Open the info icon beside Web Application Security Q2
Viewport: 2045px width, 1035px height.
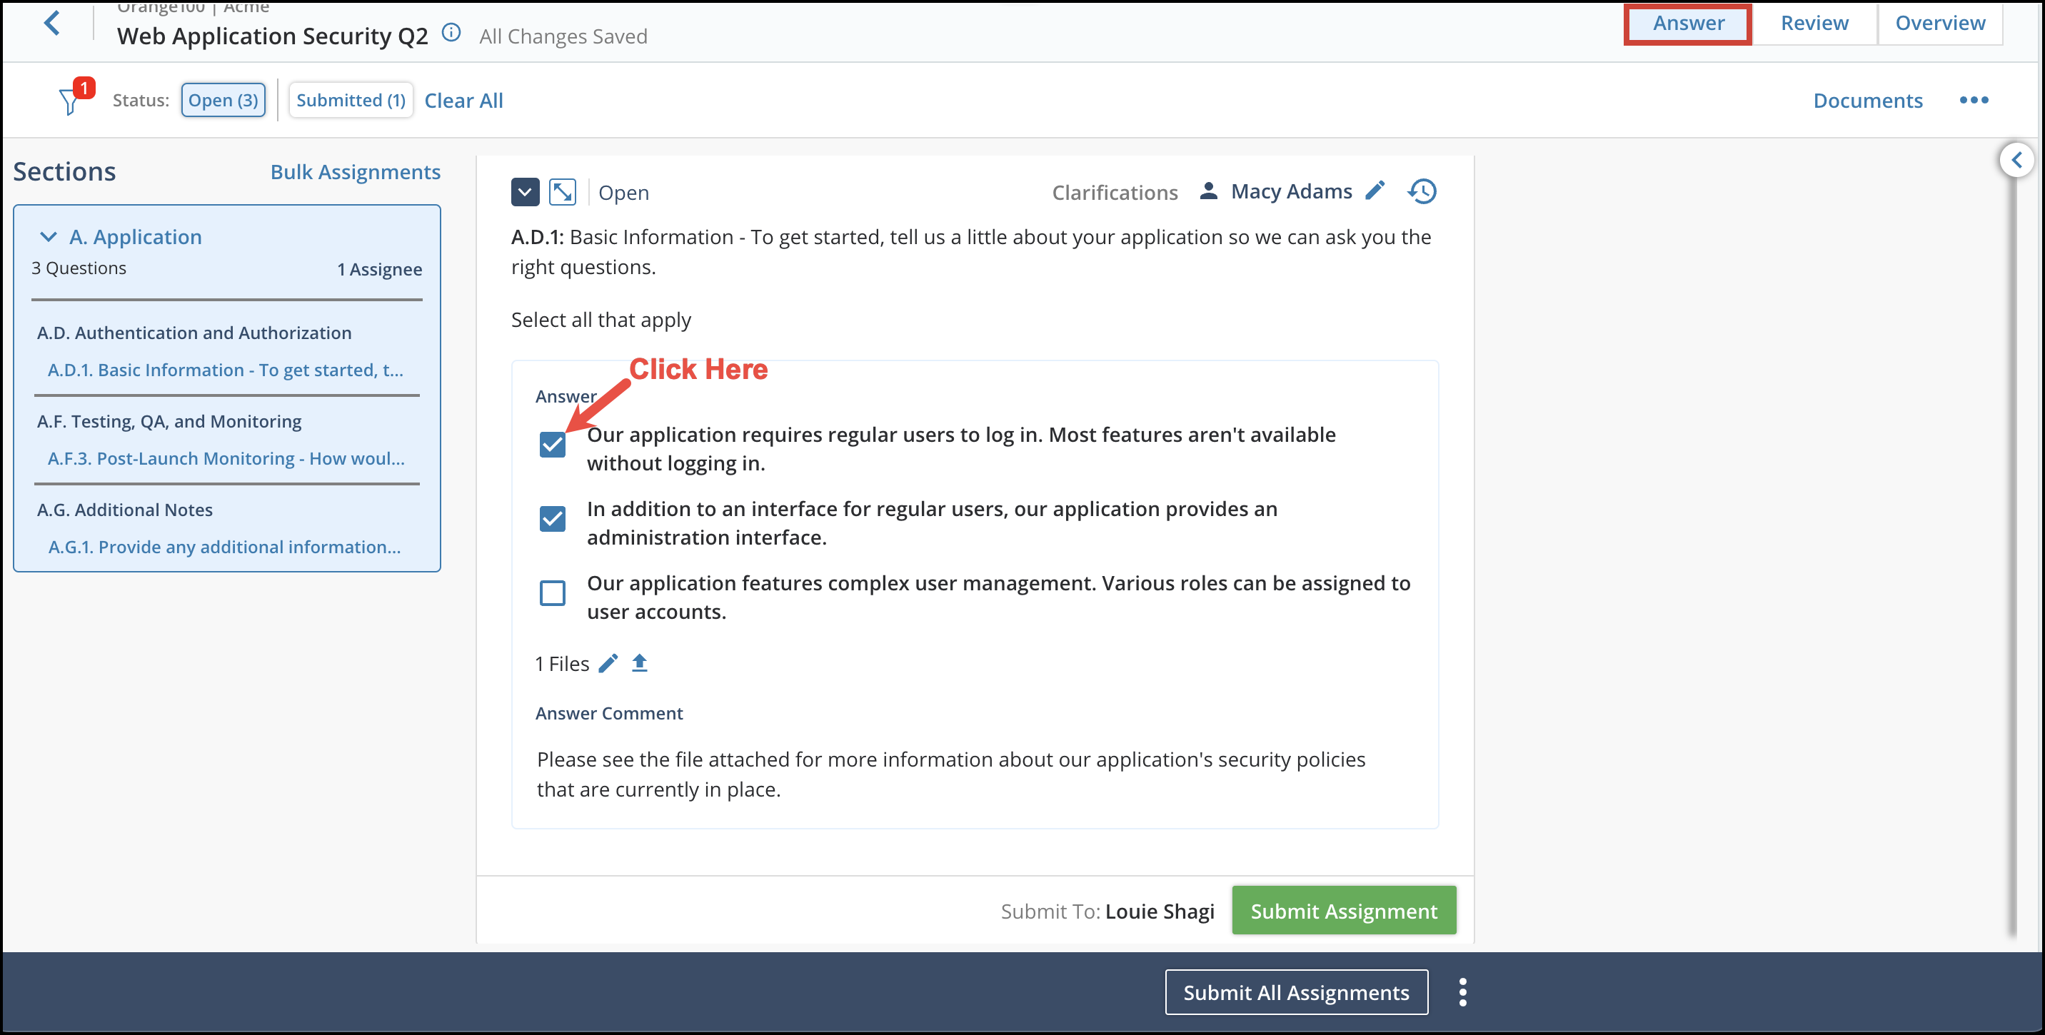[451, 33]
